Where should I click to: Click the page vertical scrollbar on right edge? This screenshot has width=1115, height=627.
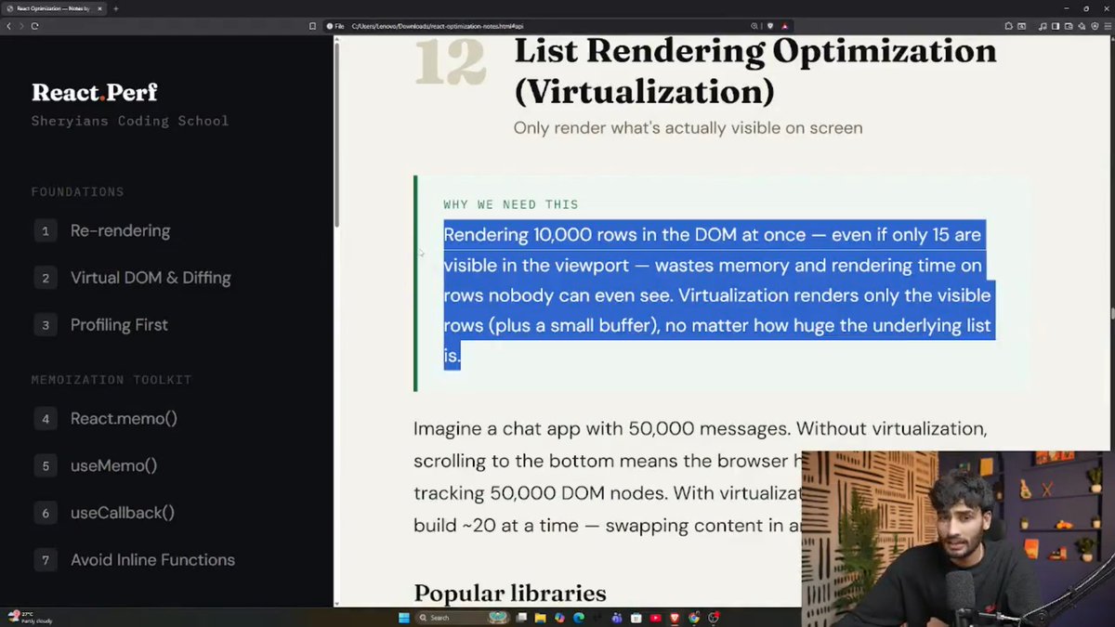click(x=1111, y=313)
